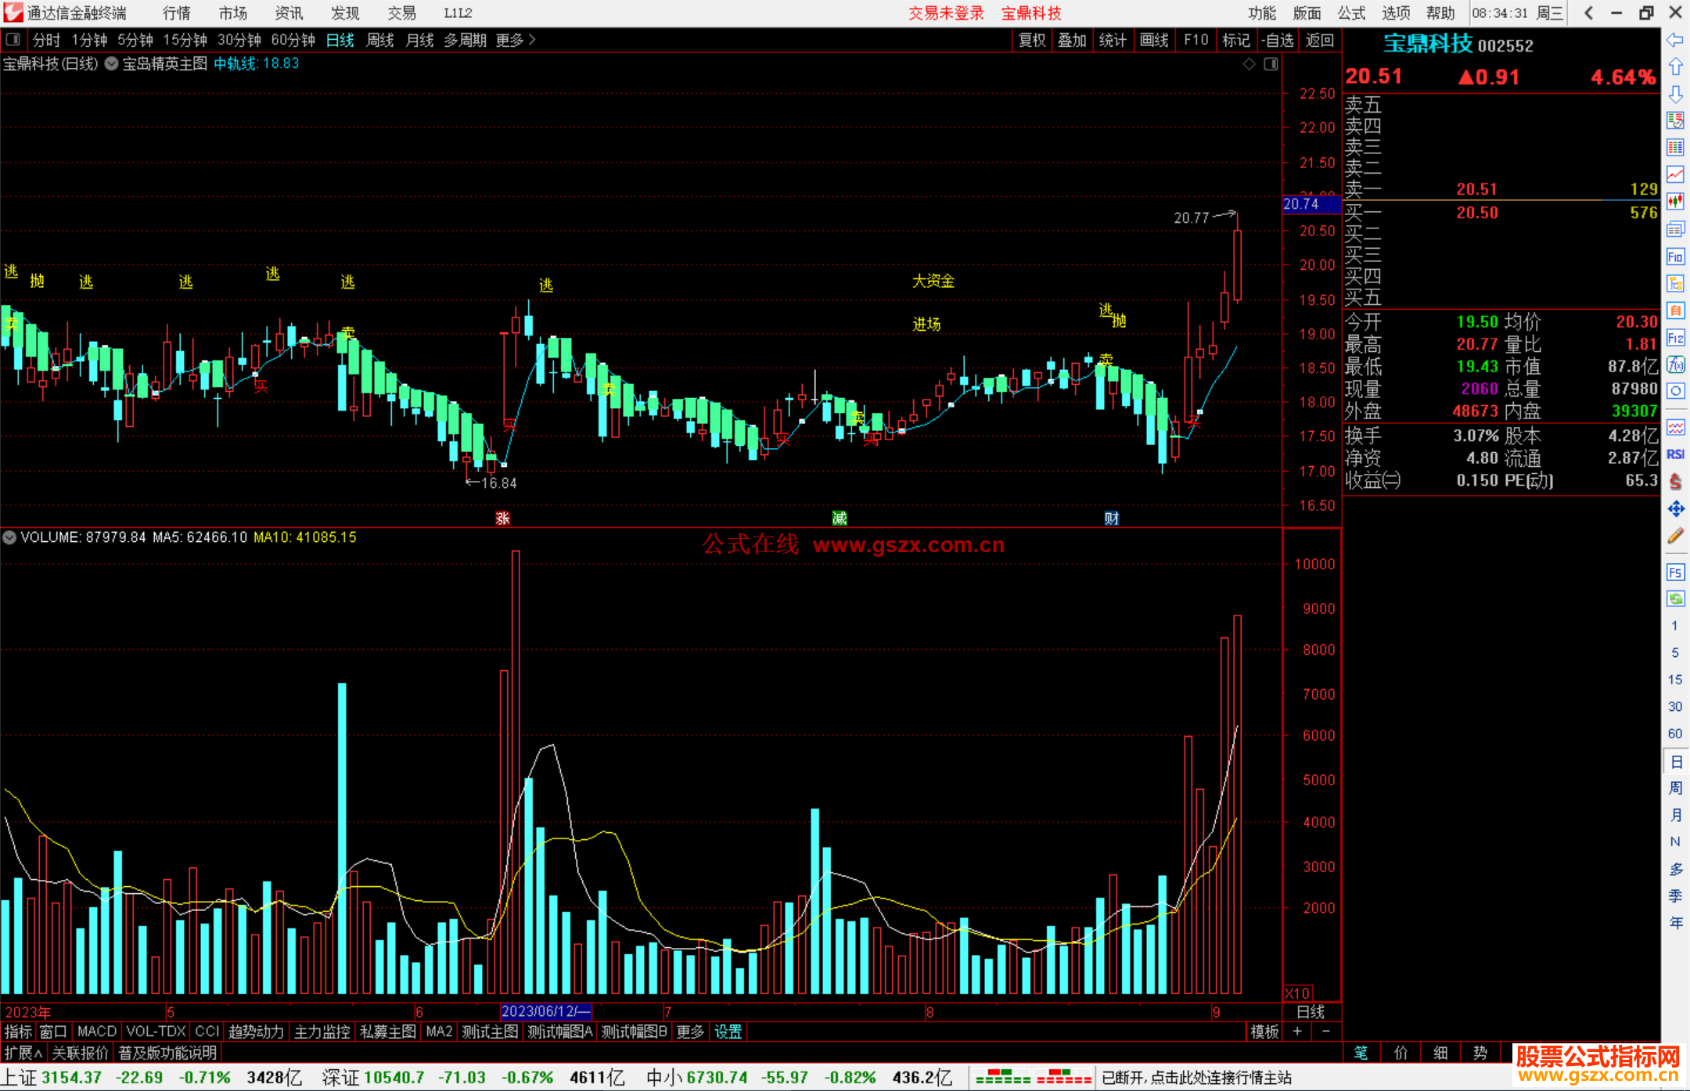The width and height of the screenshot is (1690, 1091).
Task: Toggle the round marker before 宝岛精英主图
Action: click(x=112, y=64)
